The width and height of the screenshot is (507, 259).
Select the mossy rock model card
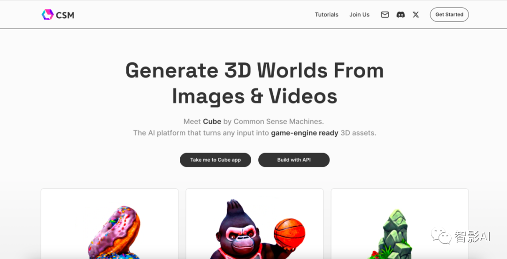point(399,223)
